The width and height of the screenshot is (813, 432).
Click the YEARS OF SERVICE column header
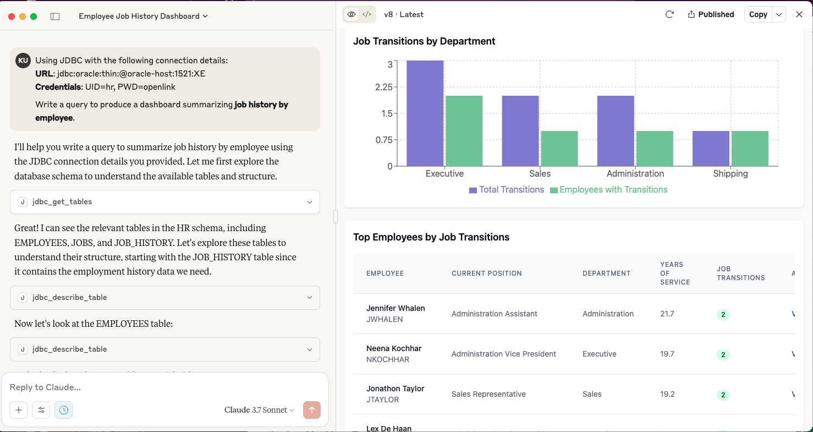675,274
